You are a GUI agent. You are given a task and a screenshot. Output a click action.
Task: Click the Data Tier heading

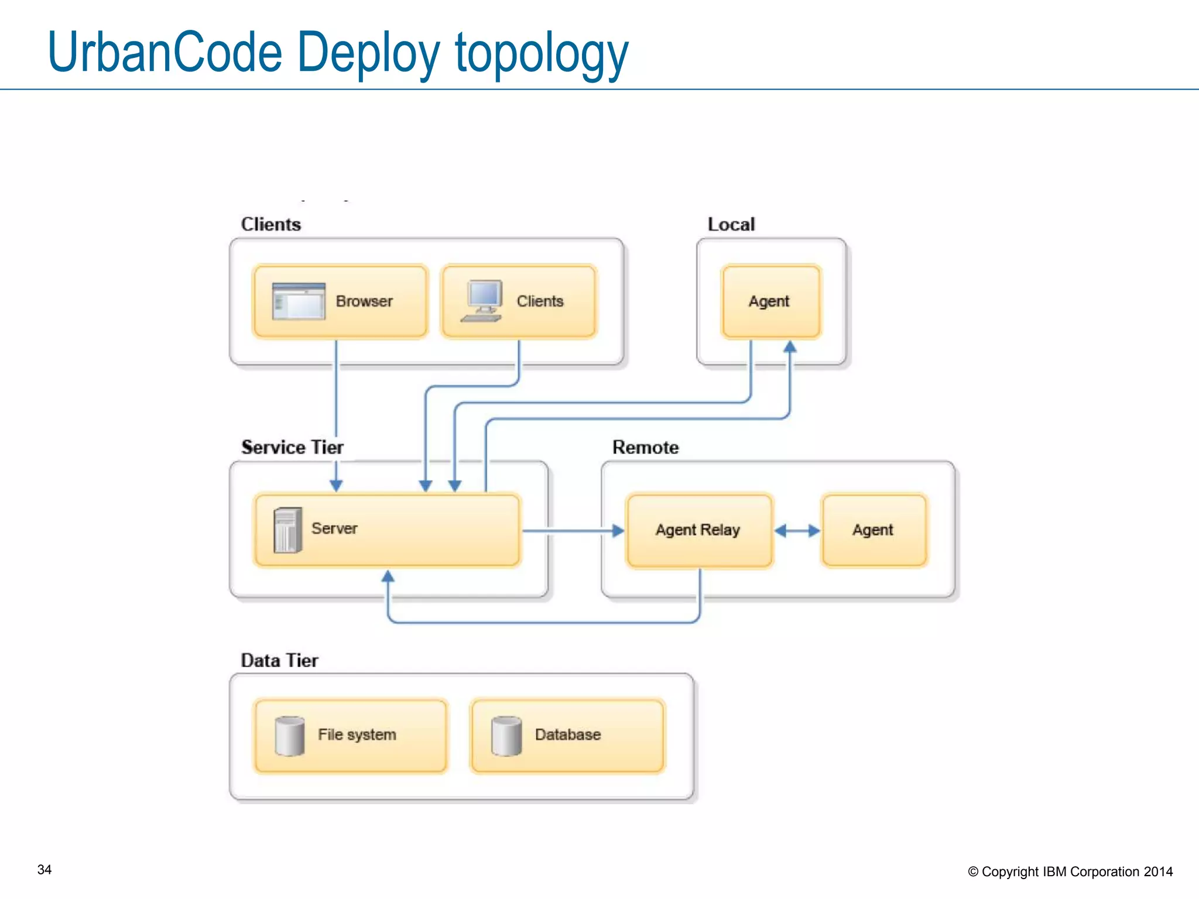point(279,660)
